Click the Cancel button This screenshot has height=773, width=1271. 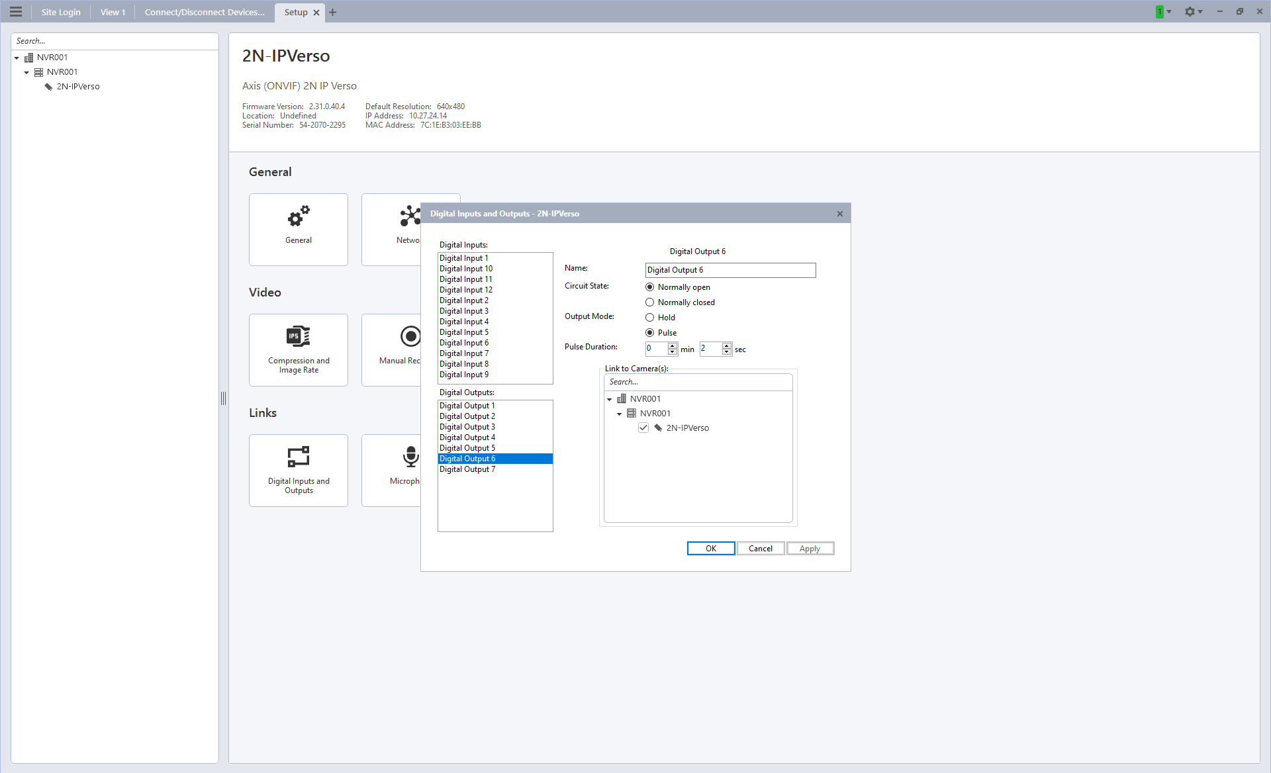tap(760, 549)
